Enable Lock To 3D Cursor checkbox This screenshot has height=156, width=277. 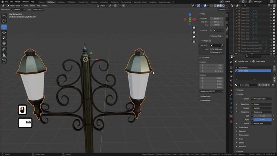click(x=211, y=49)
